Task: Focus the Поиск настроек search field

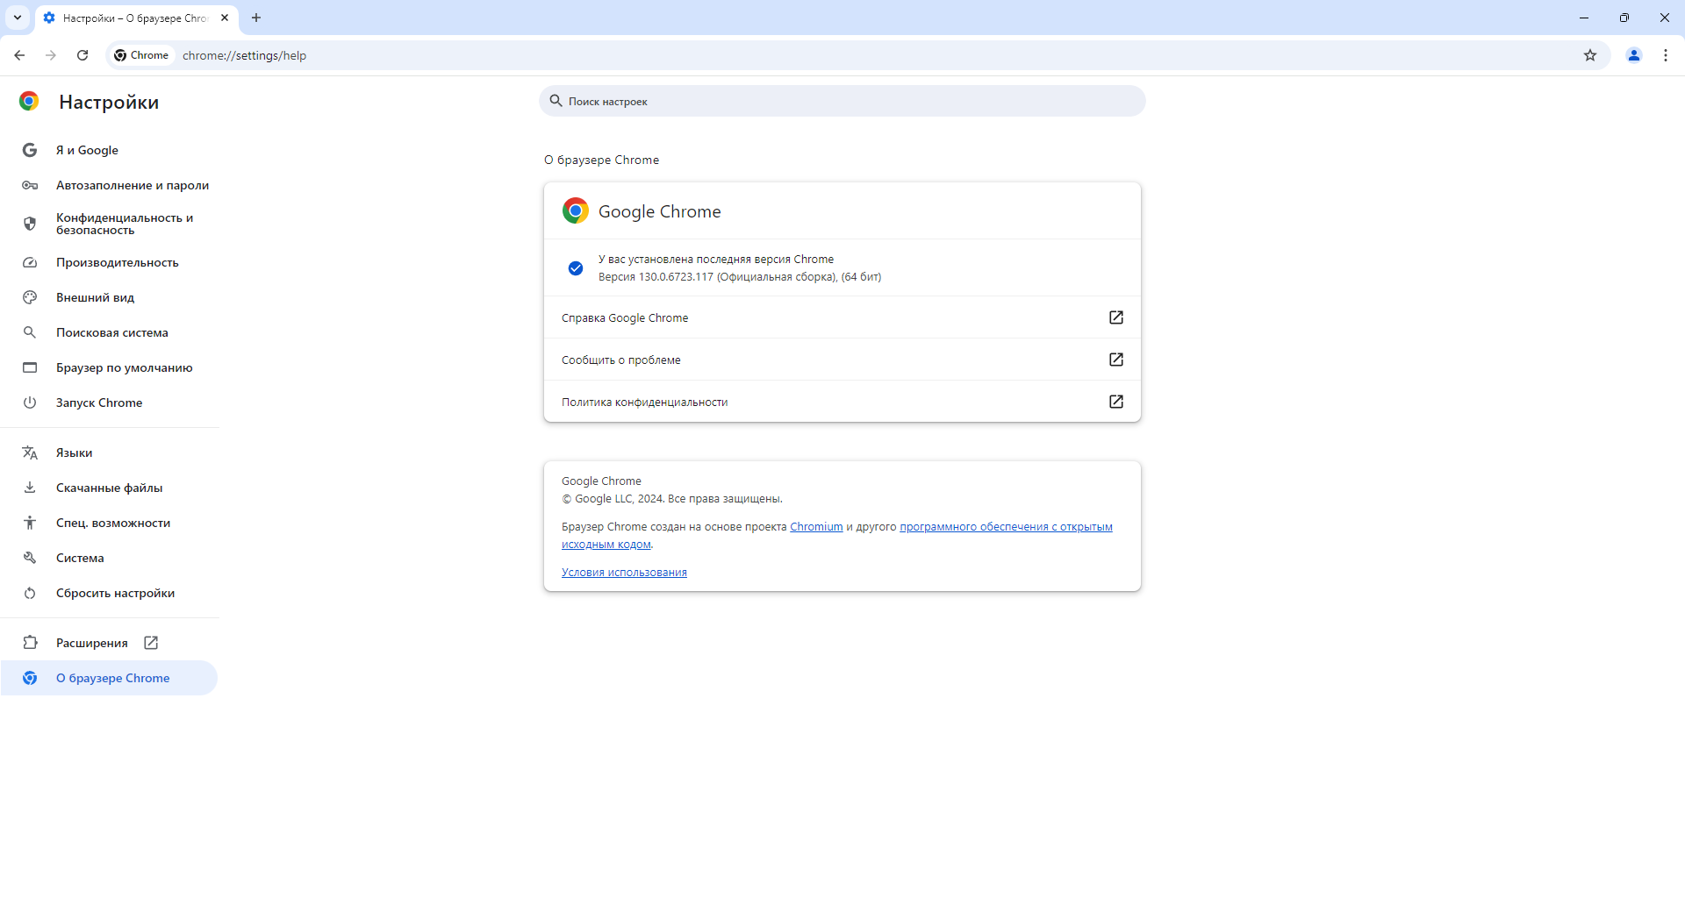Action: pos(842,101)
